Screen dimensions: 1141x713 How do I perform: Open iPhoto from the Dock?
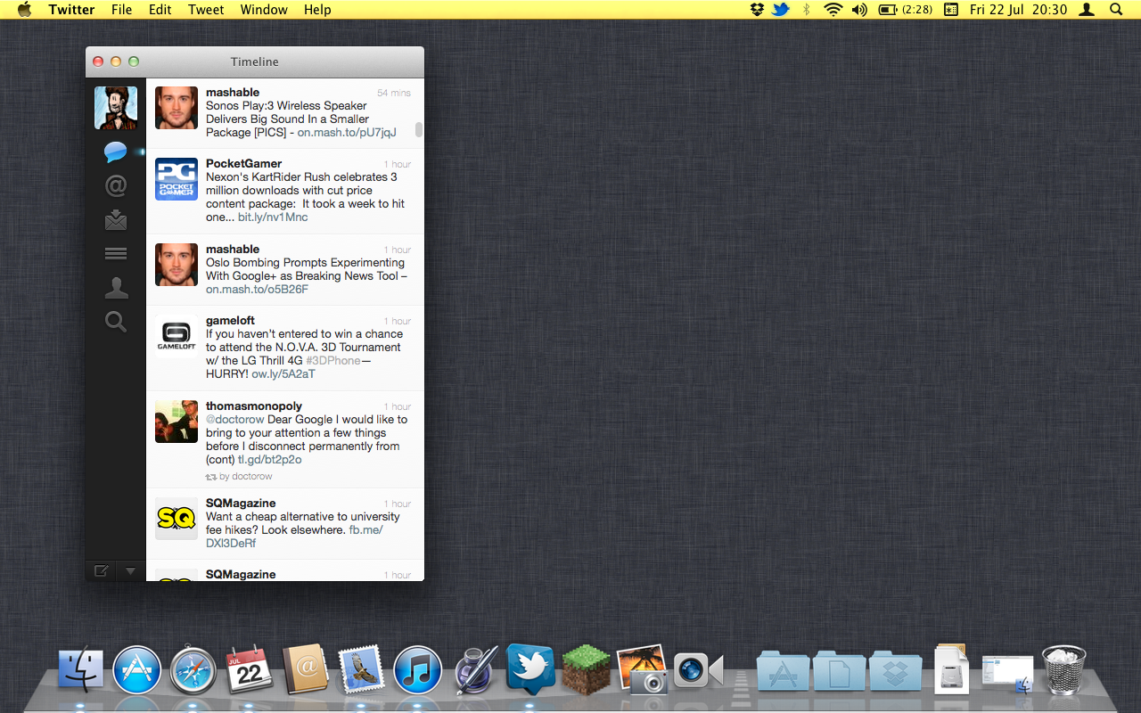pyautogui.click(x=642, y=670)
